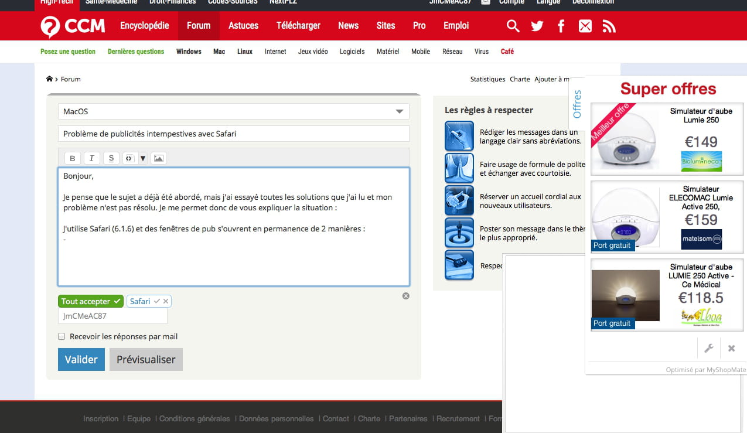Click the Forum breadcrumb link
Image resolution: width=747 pixels, height=433 pixels.
coord(71,79)
